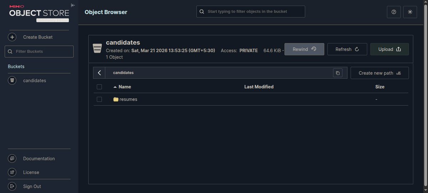Click the Create new path button
This screenshot has width=428, height=193.
pos(379,73)
